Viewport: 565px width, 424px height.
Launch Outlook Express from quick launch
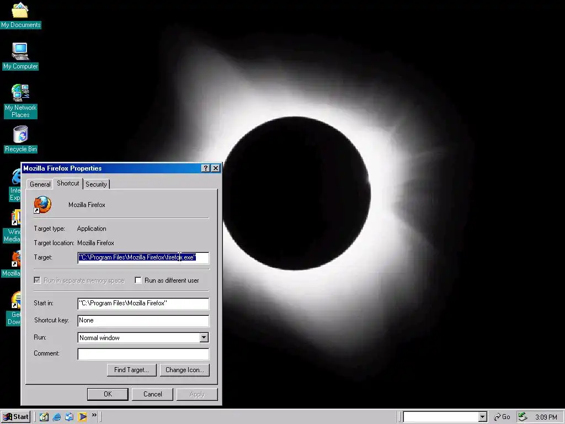click(69, 417)
